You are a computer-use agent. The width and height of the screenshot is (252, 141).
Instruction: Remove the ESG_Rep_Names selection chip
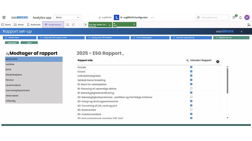pos(110,25)
